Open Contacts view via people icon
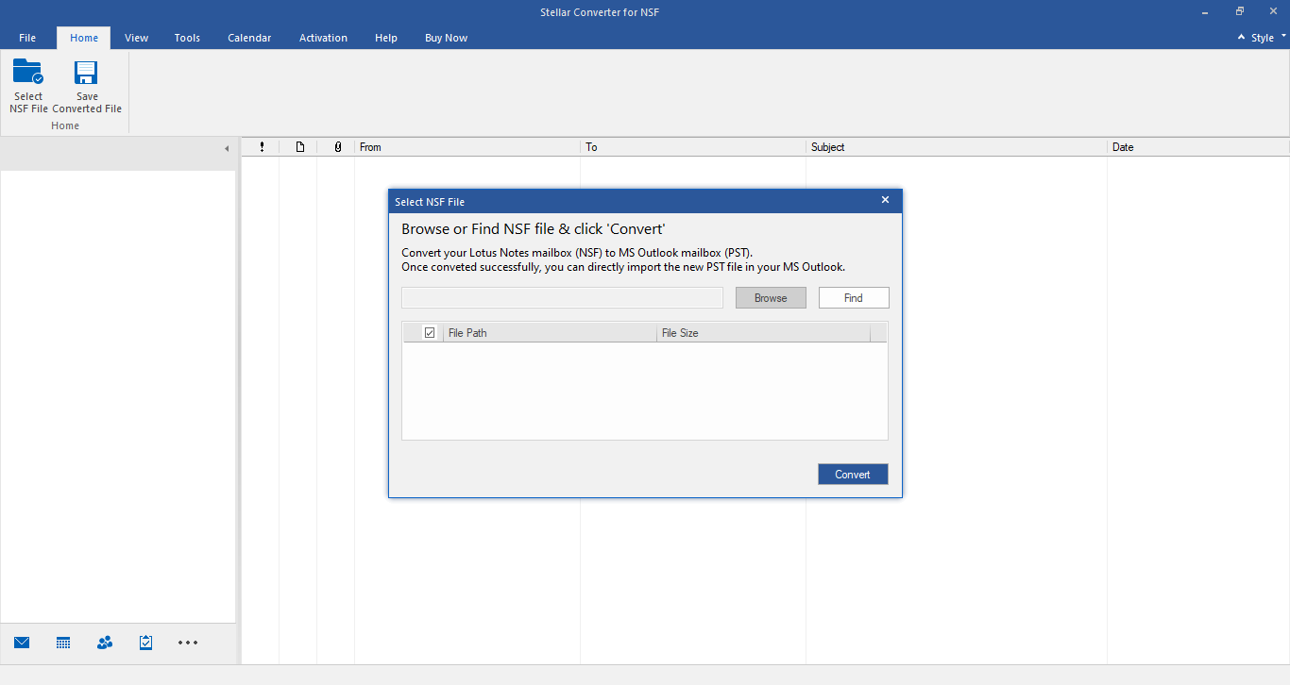 pyautogui.click(x=104, y=643)
